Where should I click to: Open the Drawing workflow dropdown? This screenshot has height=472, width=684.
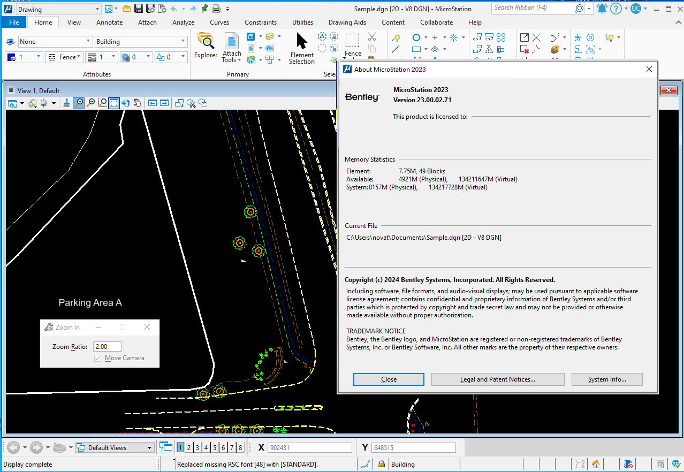coord(58,9)
